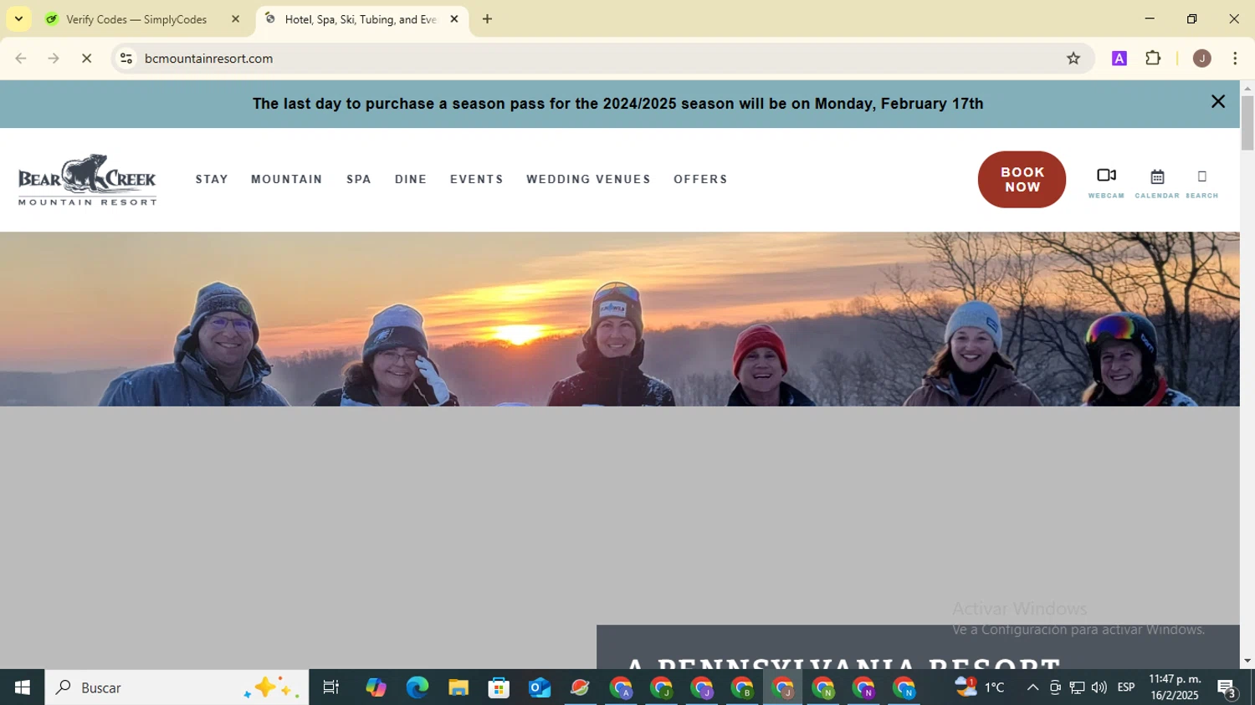Viewport: 1255px width, 705px height.
Task: Open File Explorer from taskbar
Action: [x=458, y=687]
